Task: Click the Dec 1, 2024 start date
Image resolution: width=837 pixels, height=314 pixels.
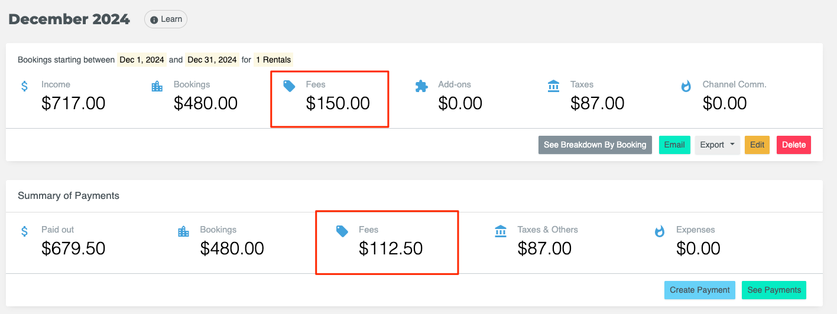Action: click(142, 60)
